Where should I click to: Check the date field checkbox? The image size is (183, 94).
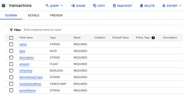[11, 51]
